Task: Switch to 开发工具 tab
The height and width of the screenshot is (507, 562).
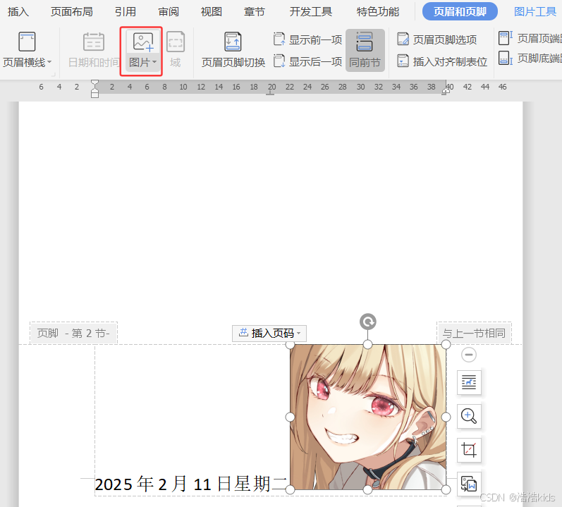Action: click(x=311, y=12)
